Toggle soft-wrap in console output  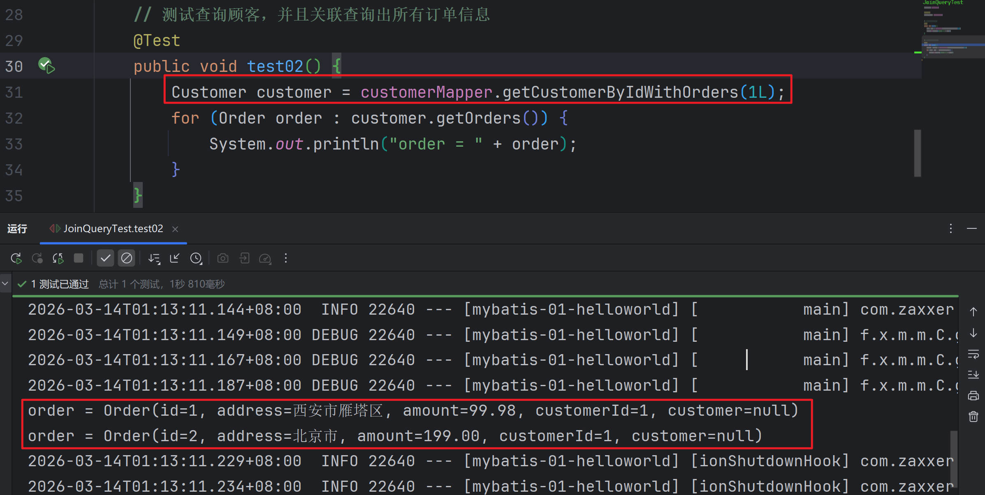click(x=973, y=354)
